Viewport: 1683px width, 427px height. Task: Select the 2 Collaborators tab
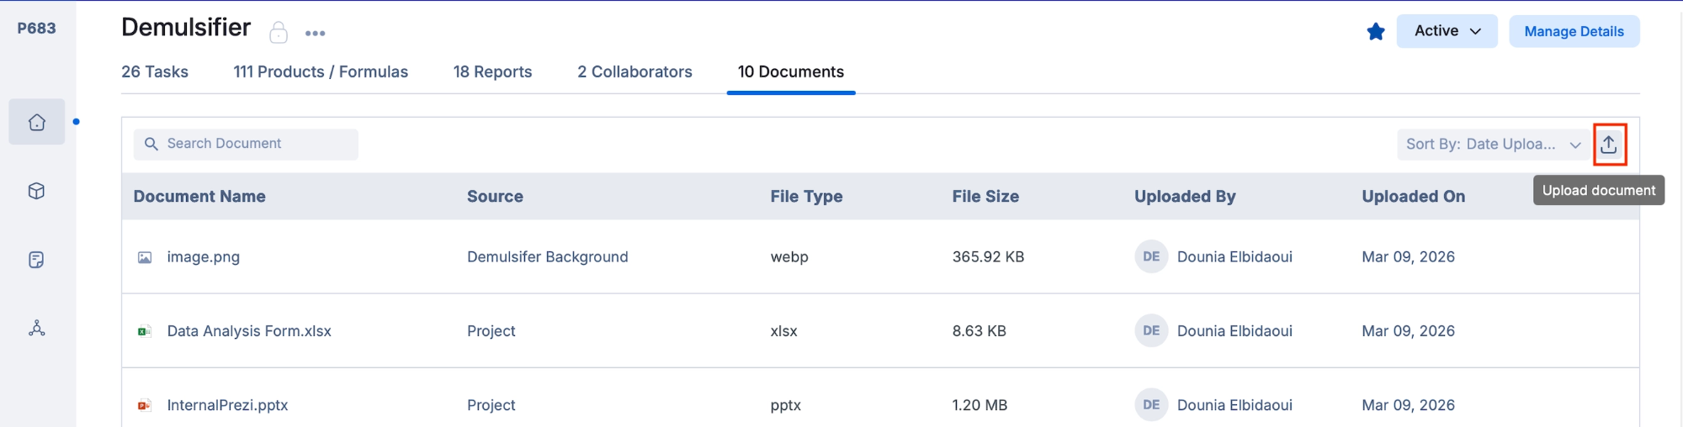point(634,72)
